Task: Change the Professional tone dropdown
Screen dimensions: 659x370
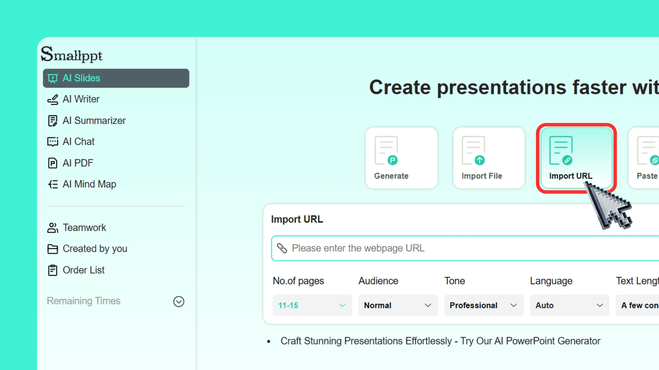Action: point(483,305)
